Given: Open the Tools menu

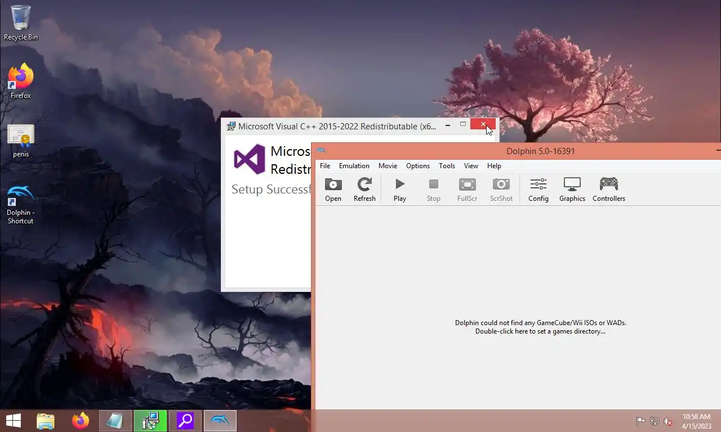Looking at the screenshot, I should click(447, 166).
